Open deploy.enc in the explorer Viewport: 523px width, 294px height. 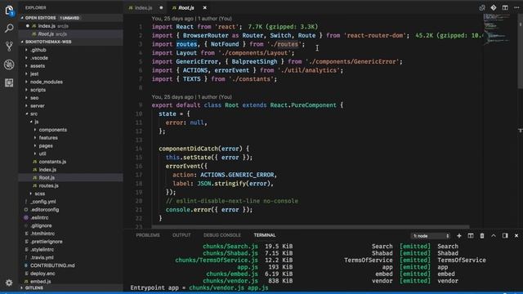42,274
